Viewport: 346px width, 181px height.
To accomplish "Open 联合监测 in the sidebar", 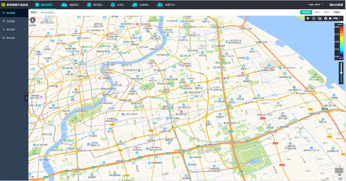I will click(11, 38).
